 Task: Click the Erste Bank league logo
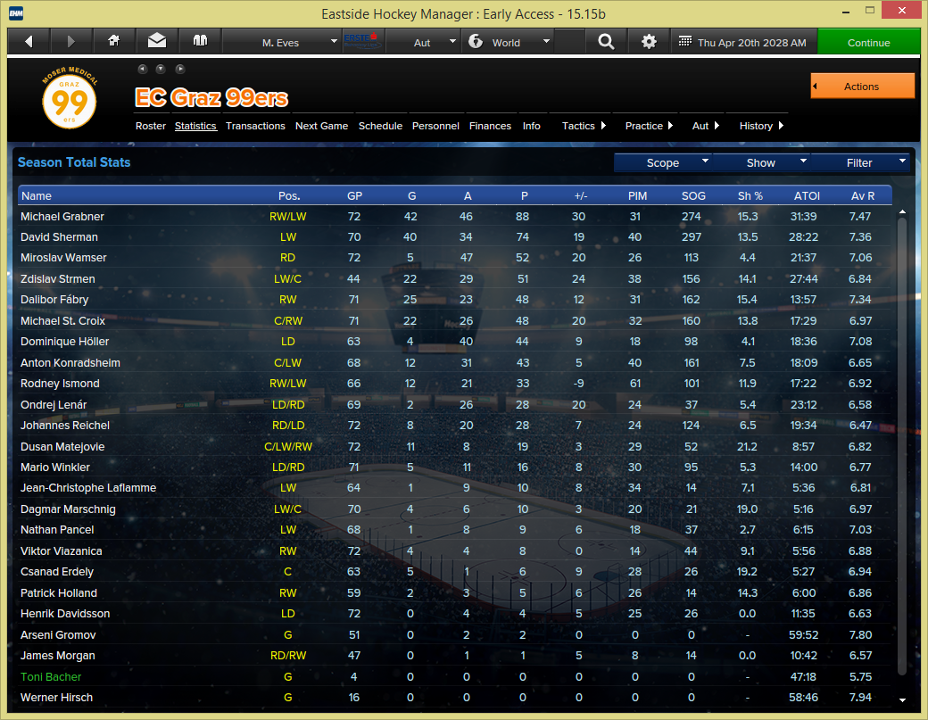coord(363,41)
